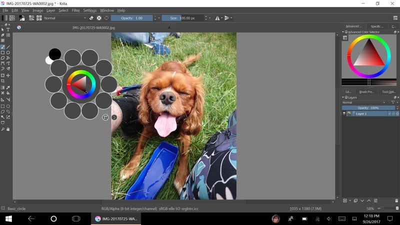Click the horizontal mirror tool icon

click(217, 18)
